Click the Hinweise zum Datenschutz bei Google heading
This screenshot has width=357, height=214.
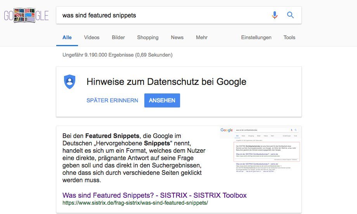click(x=166, y=82)
